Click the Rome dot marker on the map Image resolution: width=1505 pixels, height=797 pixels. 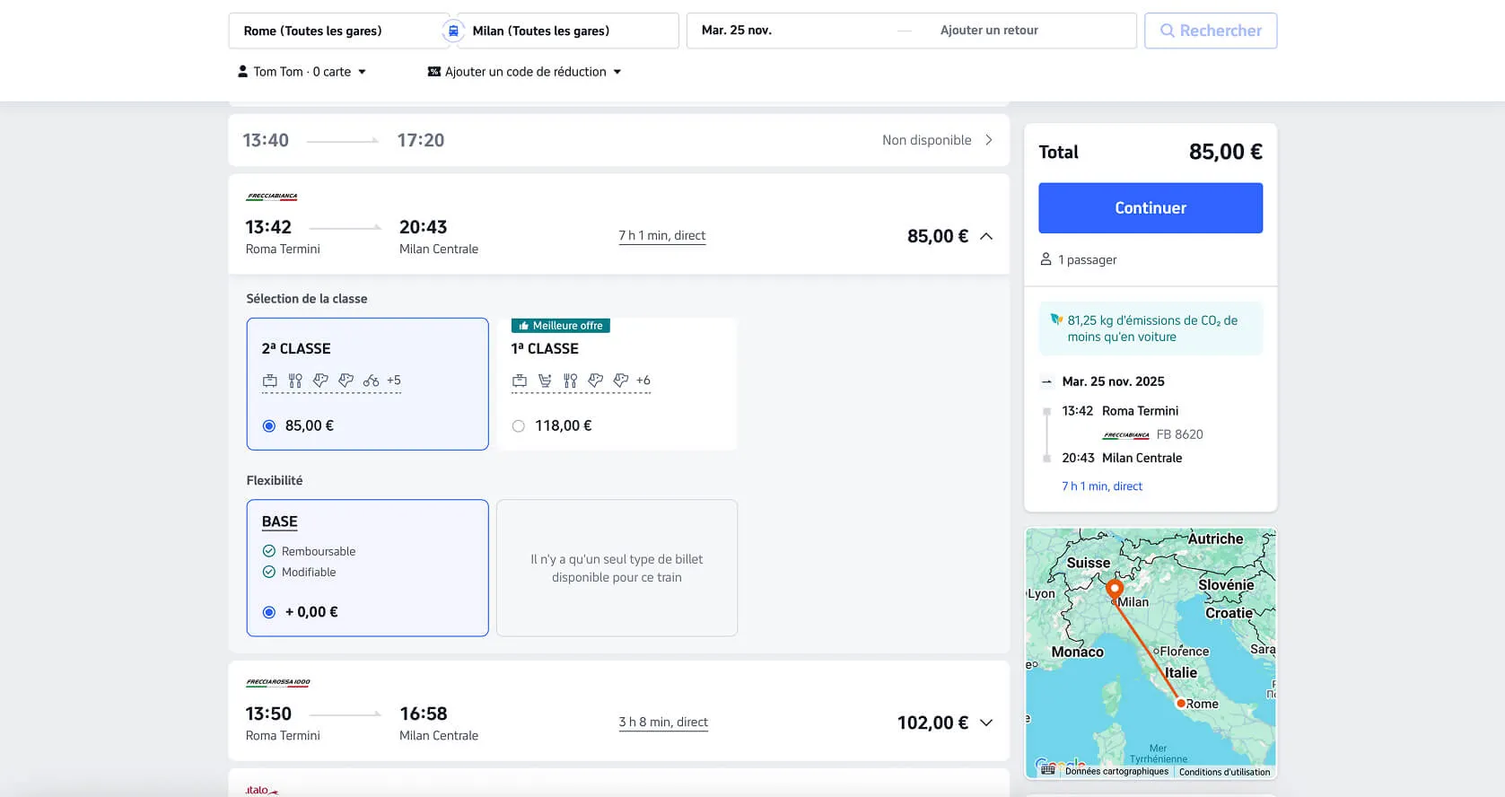1181,704
